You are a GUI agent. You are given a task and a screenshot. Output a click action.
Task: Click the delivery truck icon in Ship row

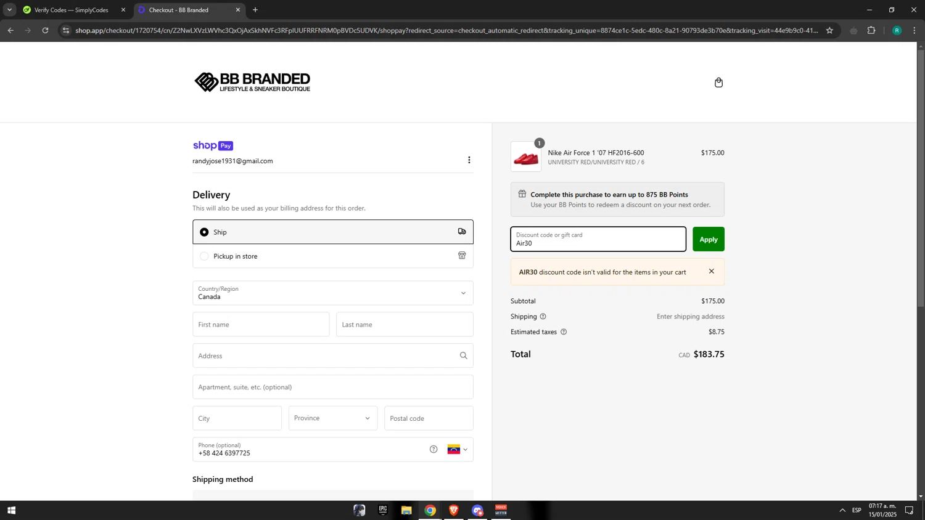coord(462,232)
